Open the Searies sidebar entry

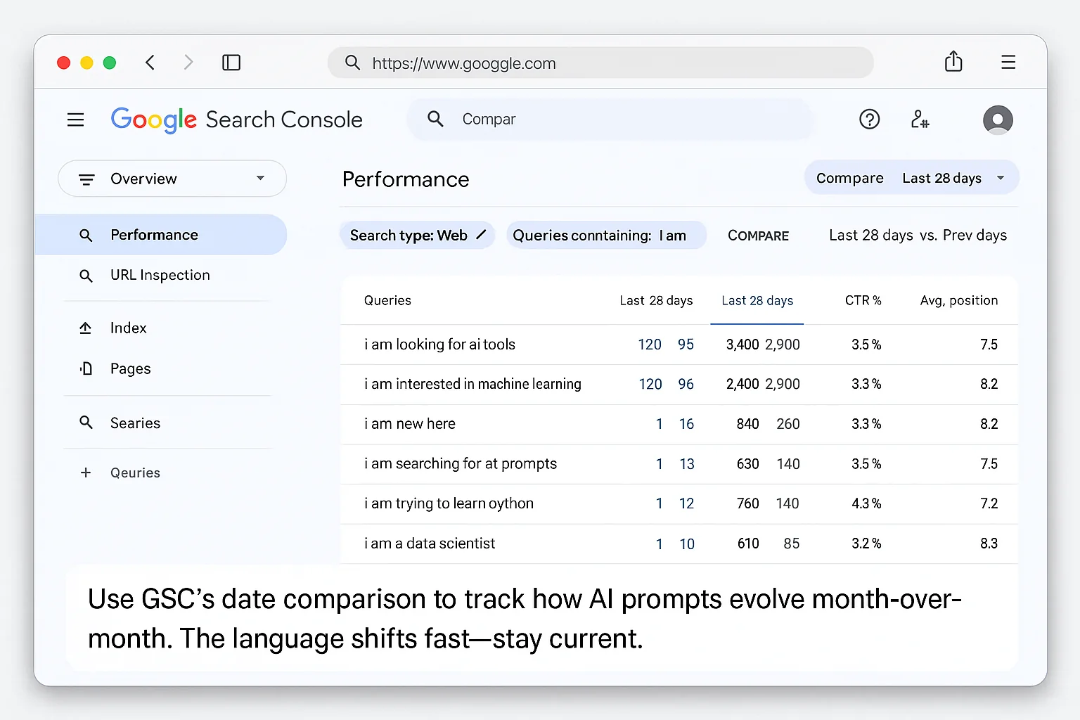pyautogui.click(x=134, y=423)
